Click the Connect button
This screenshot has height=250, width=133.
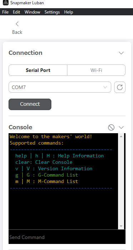tap(30, 104)
